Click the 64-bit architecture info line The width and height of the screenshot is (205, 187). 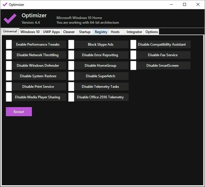click(88, 23)
